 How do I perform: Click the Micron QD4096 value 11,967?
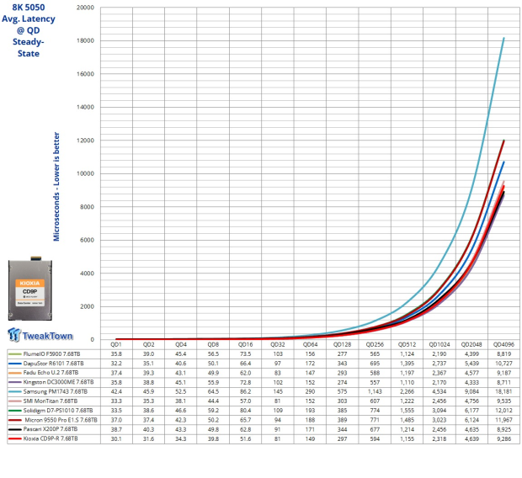504,420
